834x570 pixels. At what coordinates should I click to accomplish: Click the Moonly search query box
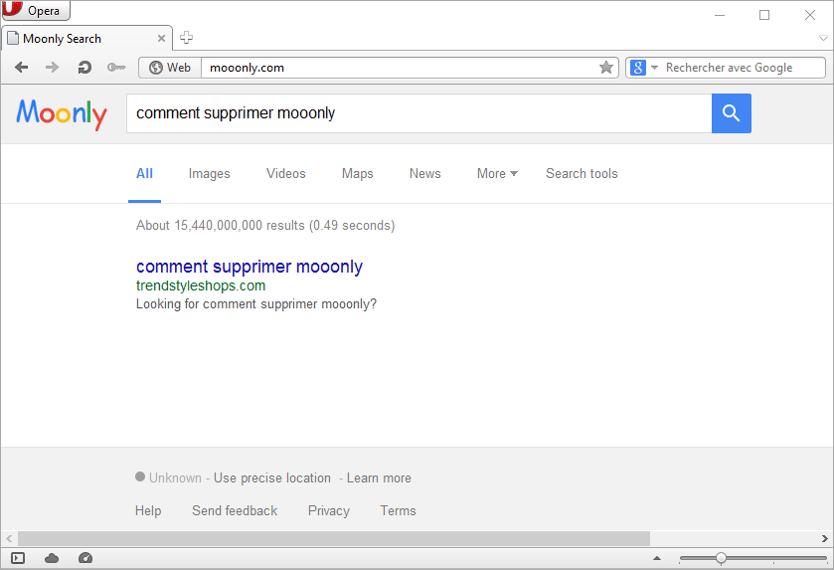[419, 113]
